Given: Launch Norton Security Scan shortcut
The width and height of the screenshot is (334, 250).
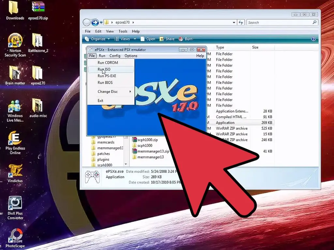Looking at the screenshot, I should click(x=15, y=45).
